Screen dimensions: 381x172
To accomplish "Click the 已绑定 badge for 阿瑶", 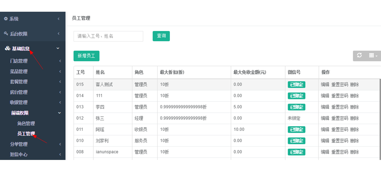I will click(x=296, y=130).
